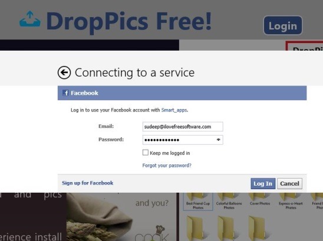Select the Express-o-Heart Photos folder

291,202
